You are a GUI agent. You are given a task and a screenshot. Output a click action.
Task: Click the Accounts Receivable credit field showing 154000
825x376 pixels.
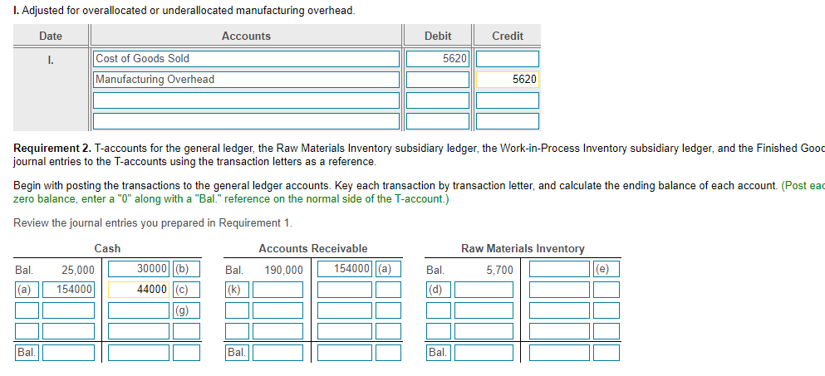345,269
